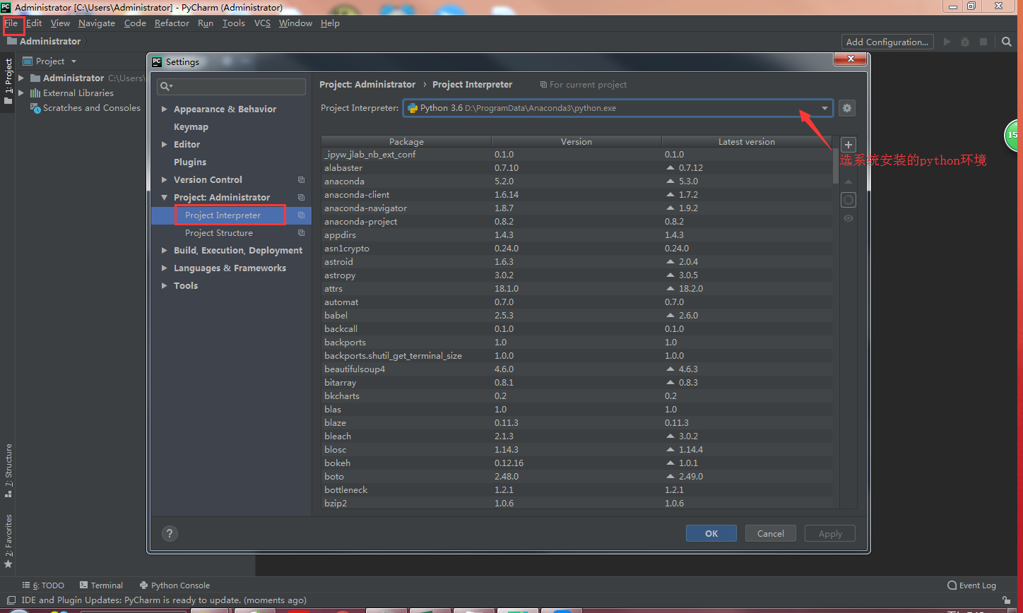Click the 7: Structure side tab
Screen dimensions: 1023x613
click(8, 470)
